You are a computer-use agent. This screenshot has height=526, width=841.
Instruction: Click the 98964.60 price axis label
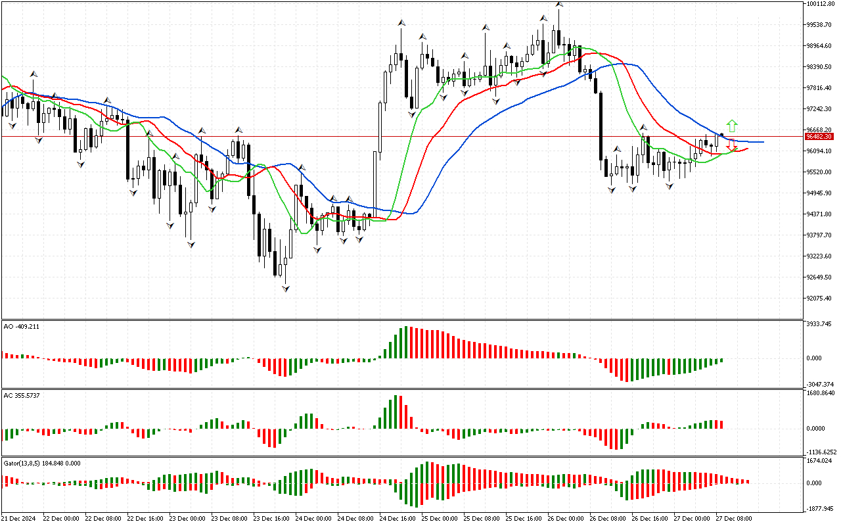coord(820,46)
